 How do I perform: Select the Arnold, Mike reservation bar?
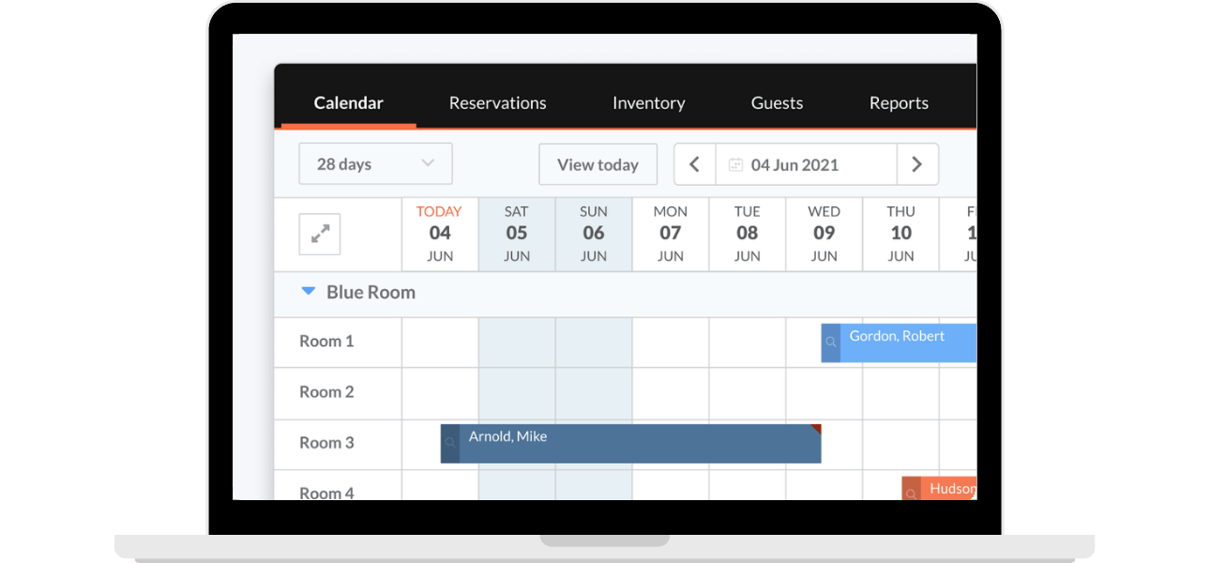638,444
